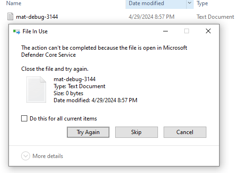Viewport: 244px width, 173px height.
Task: Click the 'Do this for all current items' label
Action: (x=63, y=119)
